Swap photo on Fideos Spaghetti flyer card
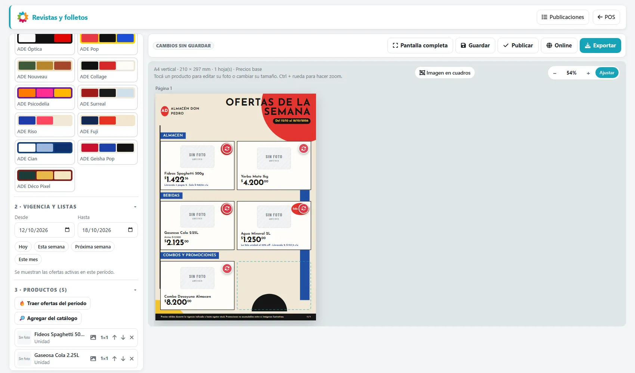Viewport: 635px width, 373px height. click(x=227, y=149)
